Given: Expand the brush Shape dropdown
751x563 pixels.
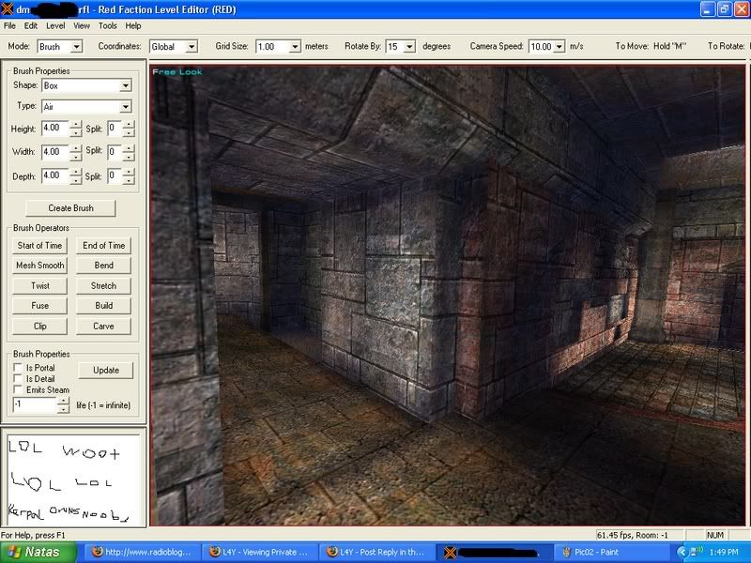Looking at the screenshot, I should point(126,86).
